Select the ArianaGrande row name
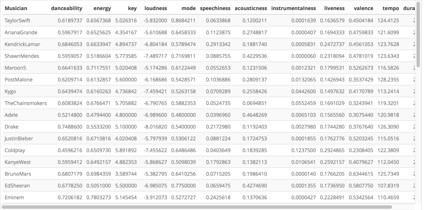Image resolution: width=430 pixels, height=210 pixels. (21, 32)
